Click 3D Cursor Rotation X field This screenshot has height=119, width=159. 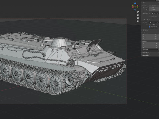pos(150,43)
